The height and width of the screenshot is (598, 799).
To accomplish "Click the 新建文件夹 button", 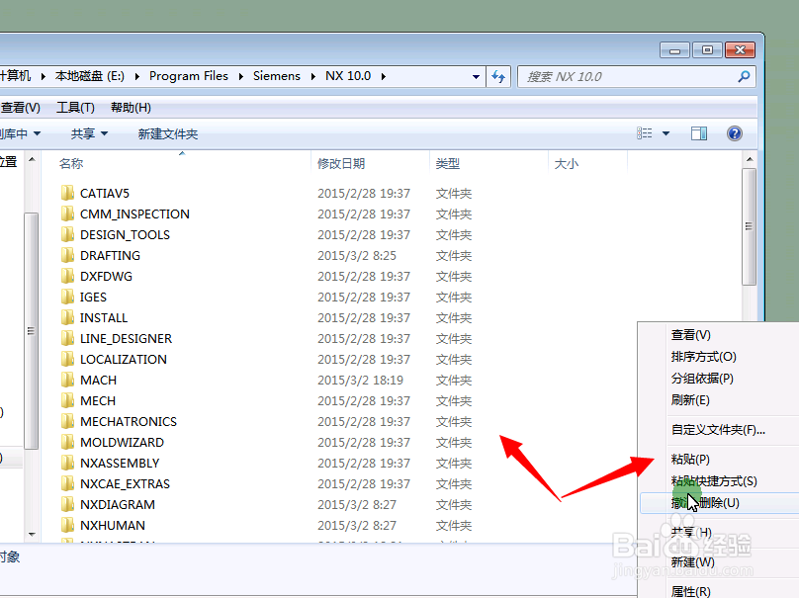I will (168, 134).
